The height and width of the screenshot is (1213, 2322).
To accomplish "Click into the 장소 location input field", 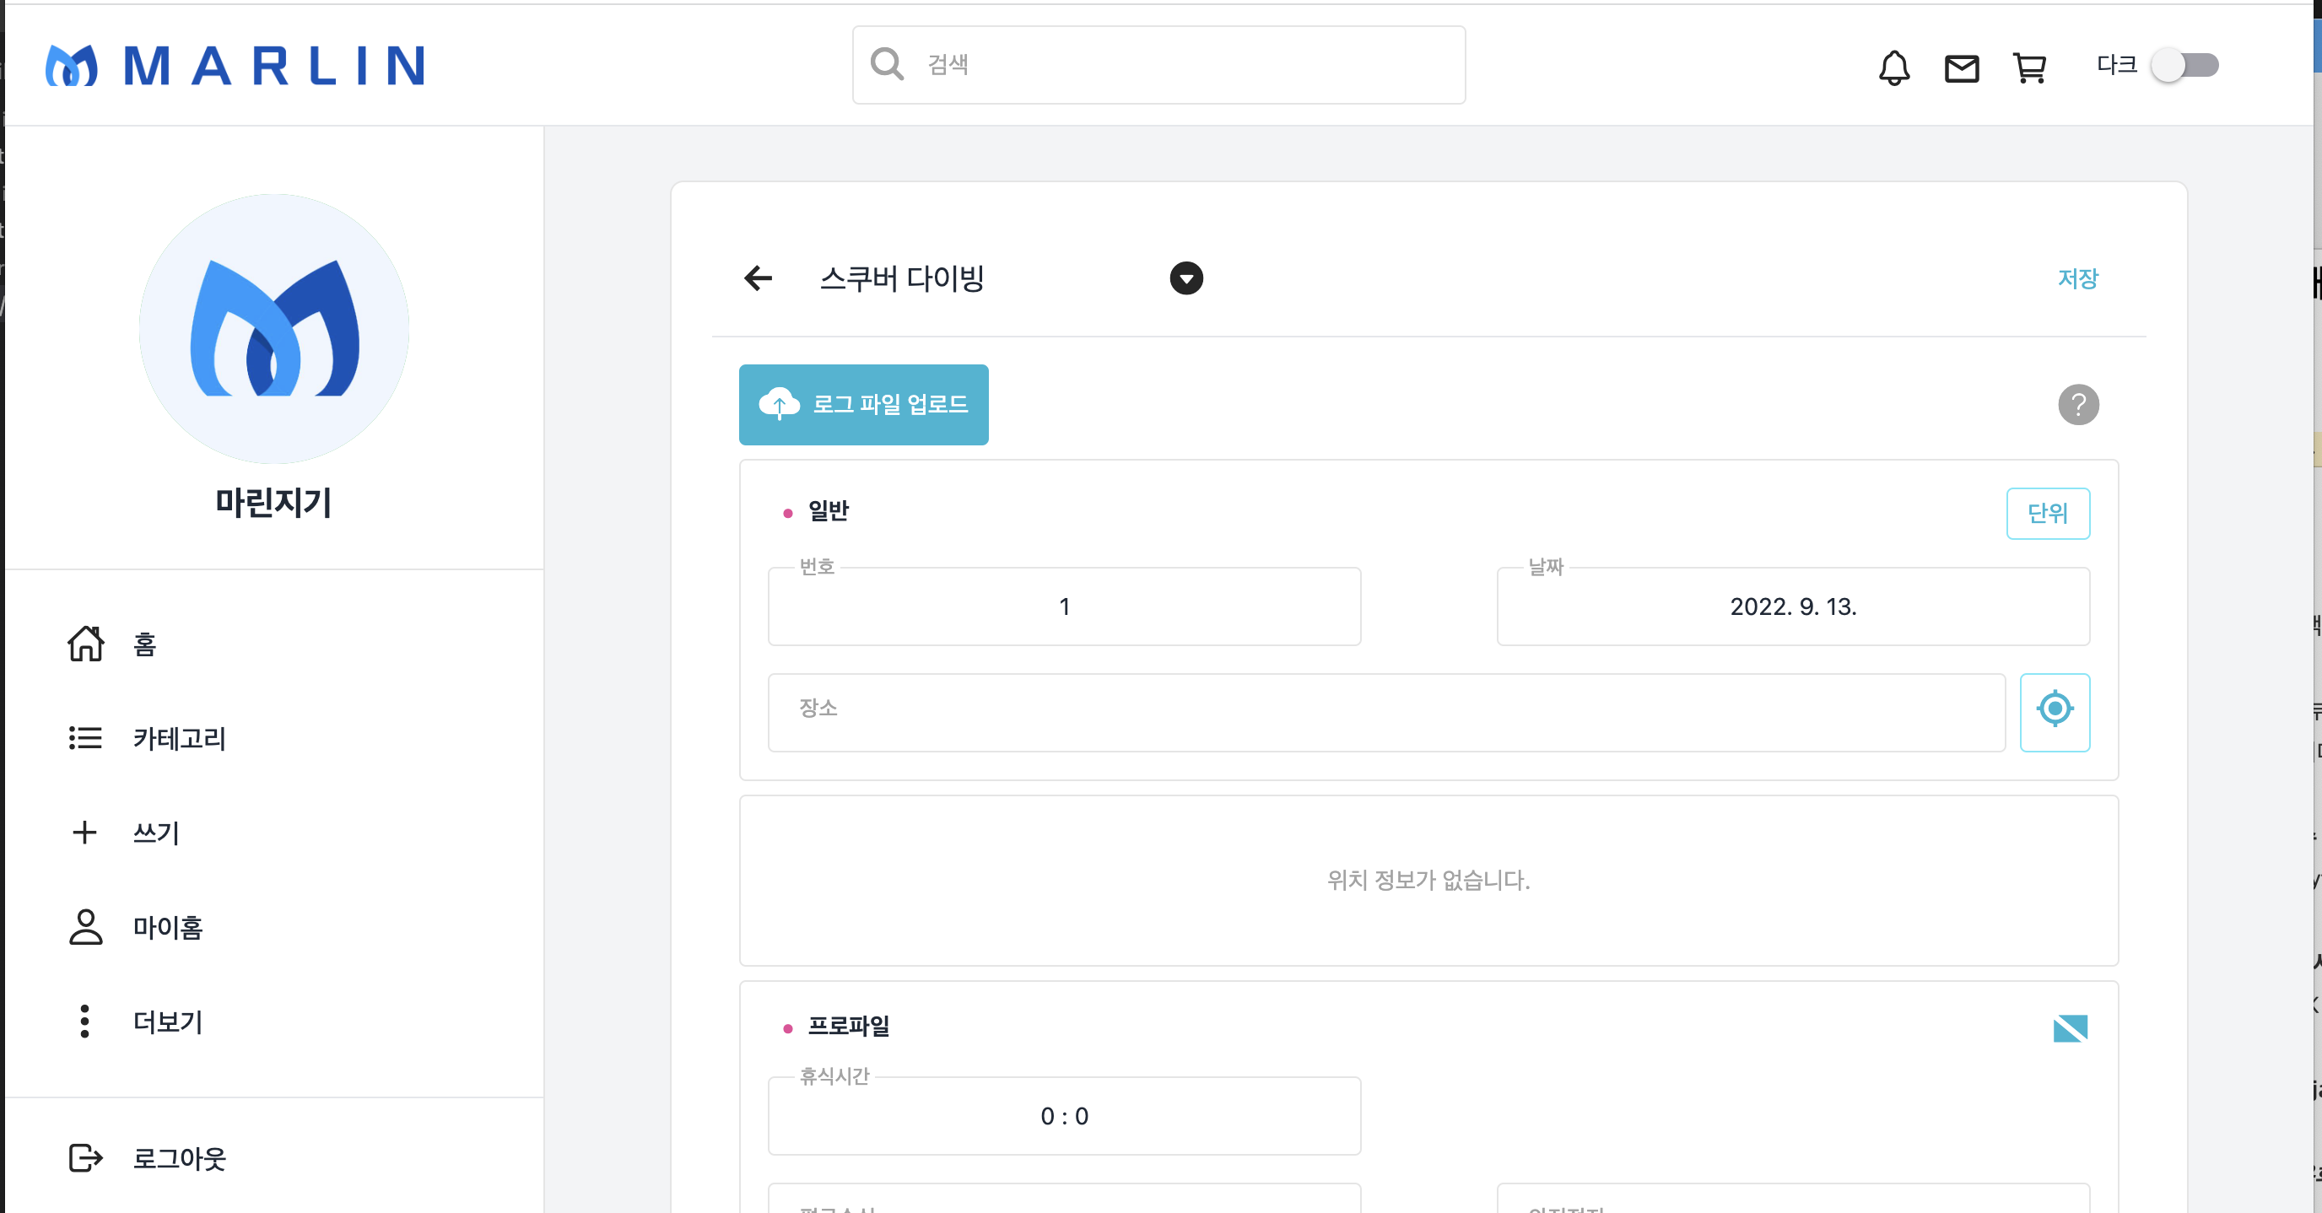I will (x=1385, y=712).
